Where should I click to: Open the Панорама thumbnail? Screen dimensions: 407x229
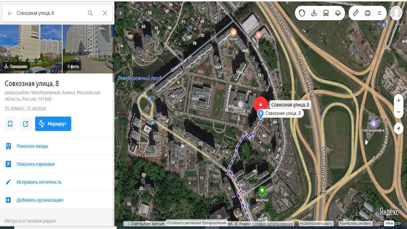click(31, 49)
